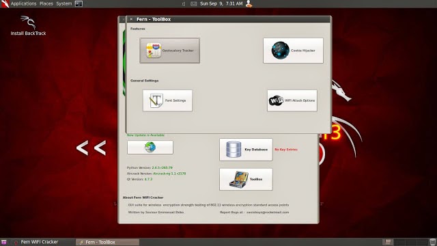
Task: Open the Places menu
Action: coord(46,3)
